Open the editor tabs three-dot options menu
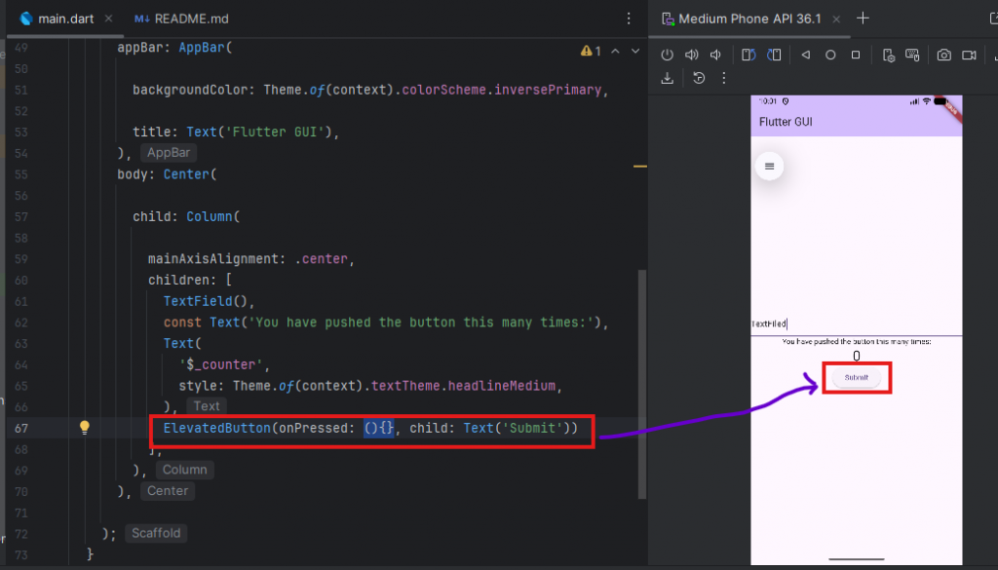This screenshot has width=998, height=570. (628, 19)
